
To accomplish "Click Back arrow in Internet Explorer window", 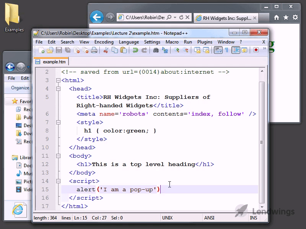I will (x=97, y=17).
